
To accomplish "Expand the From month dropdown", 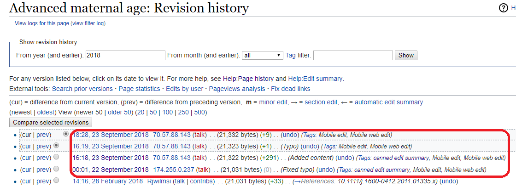I will pos(263,55).
